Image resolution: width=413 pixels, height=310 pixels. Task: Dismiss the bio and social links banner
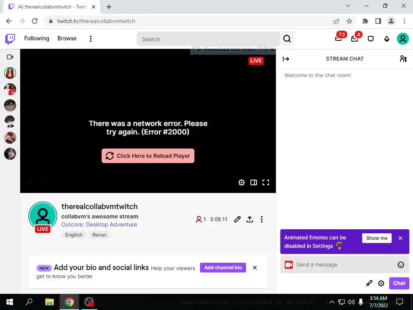255,268
